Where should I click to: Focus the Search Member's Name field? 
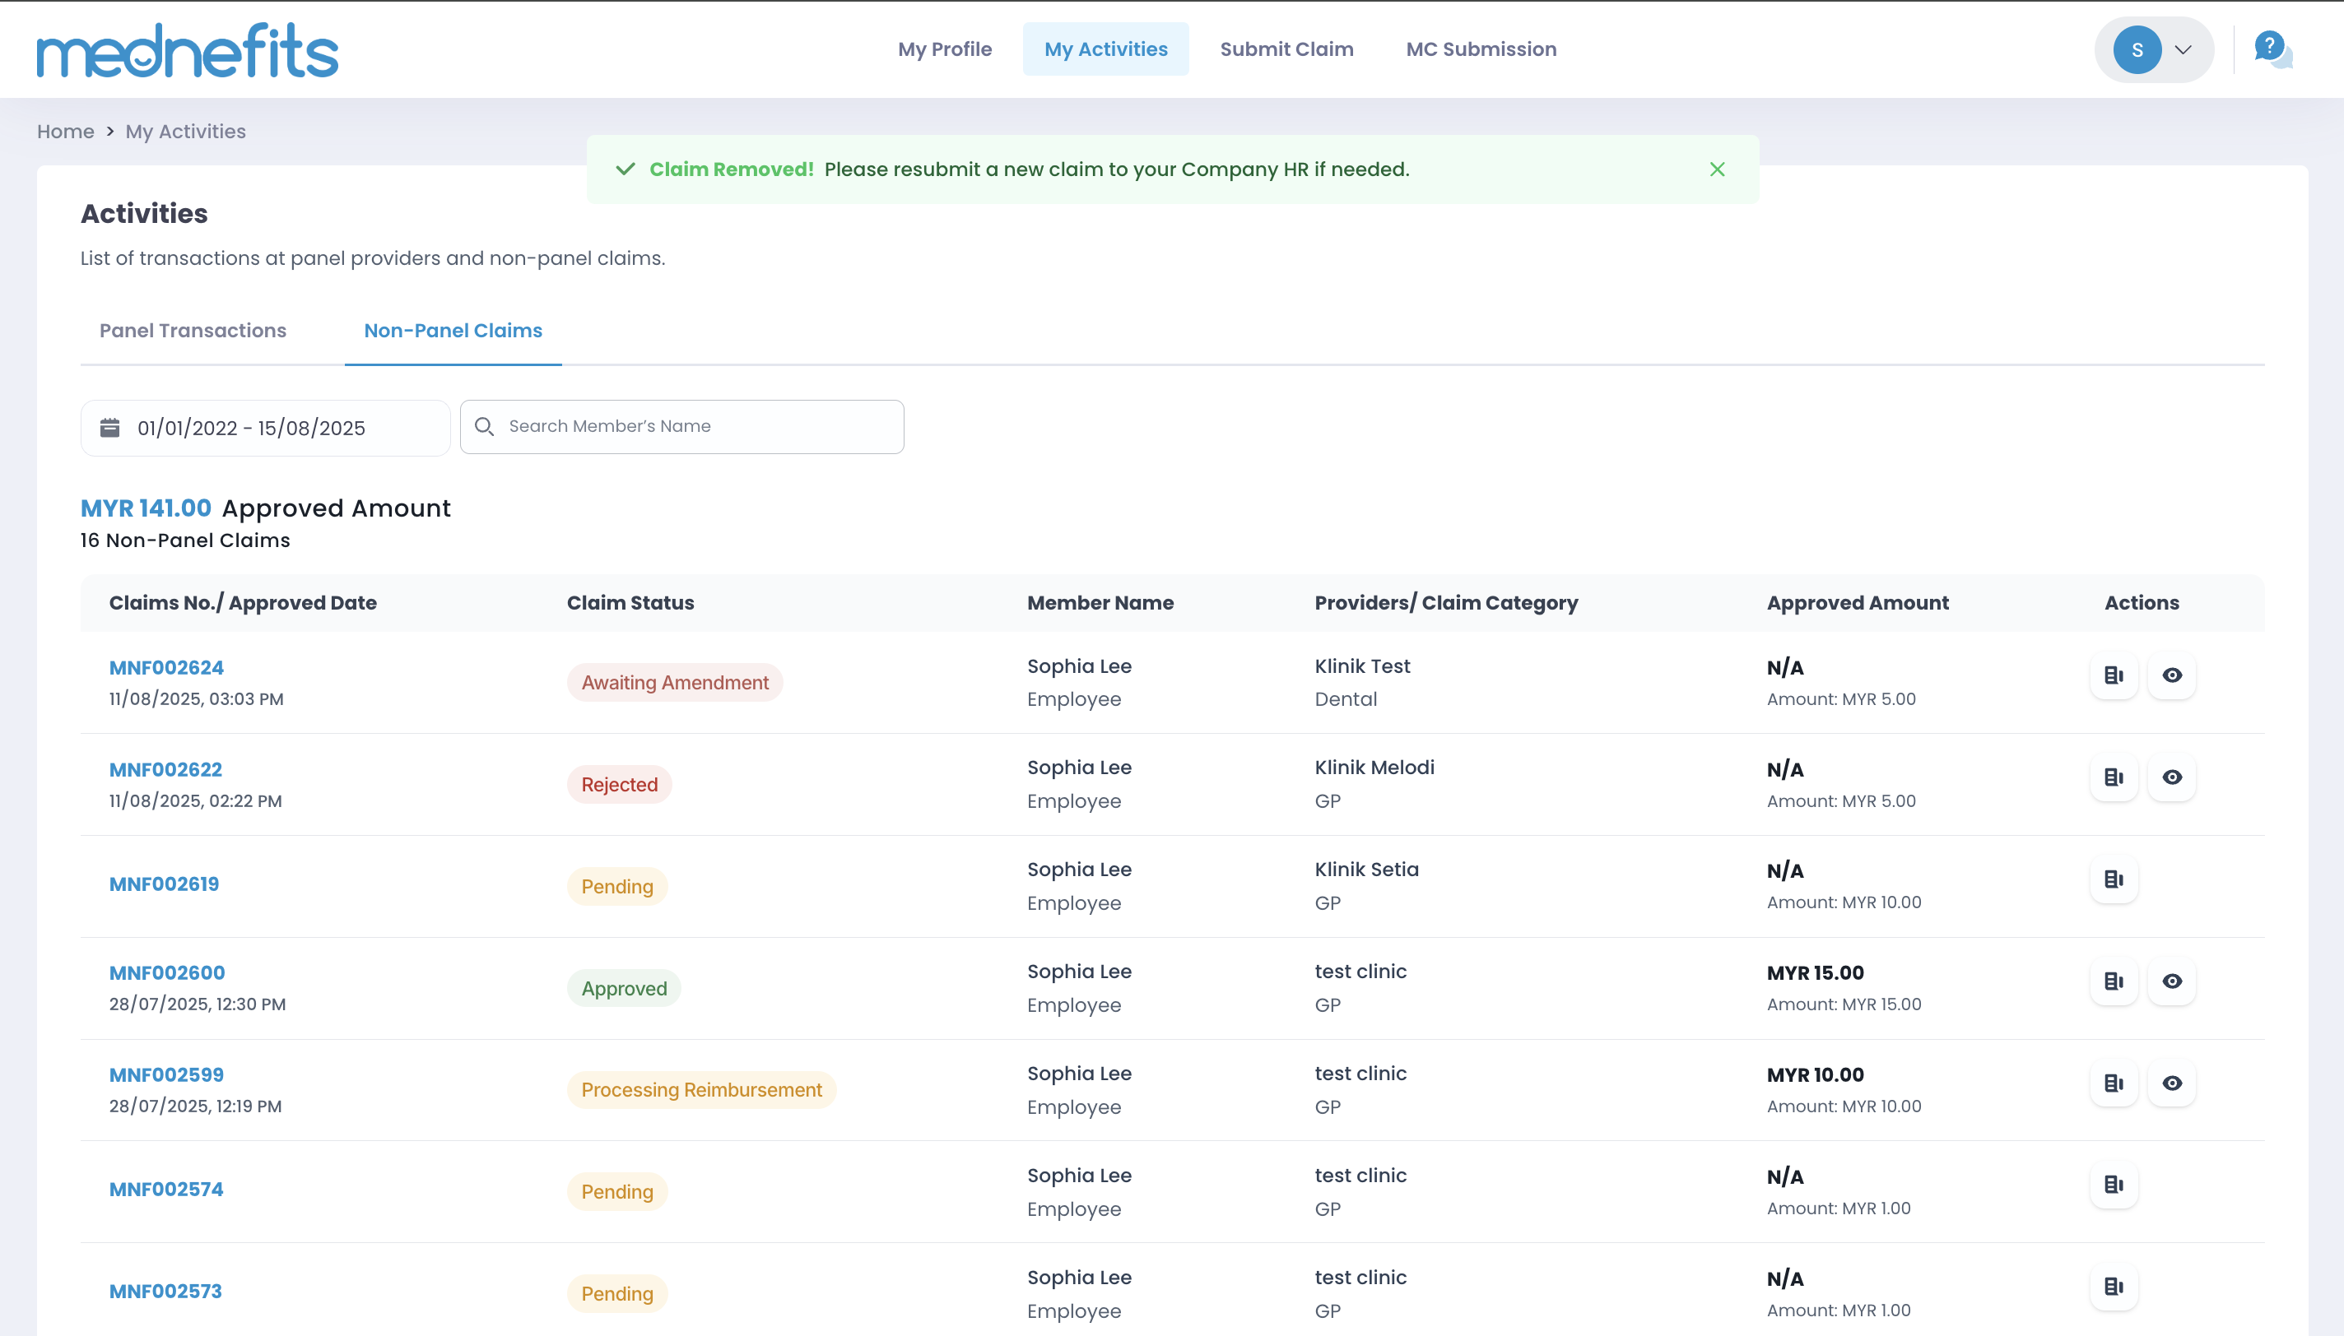[682, 427]
